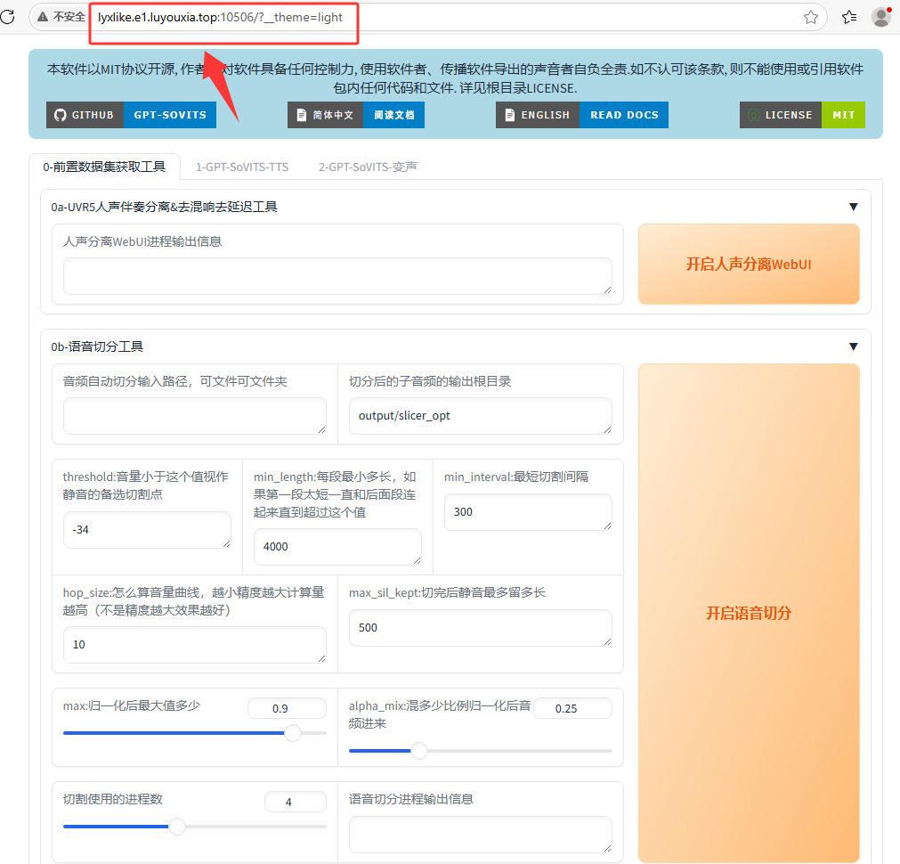Reload the page using refresh icon
This screenshot has width=900, height=864.
[x=8, y=17]
